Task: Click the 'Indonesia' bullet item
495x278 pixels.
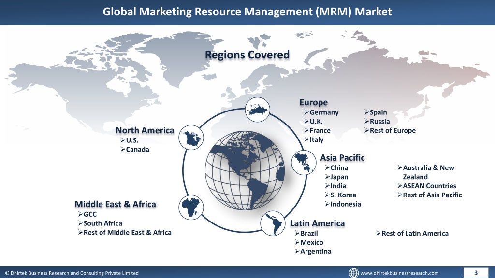Action: 343,204
